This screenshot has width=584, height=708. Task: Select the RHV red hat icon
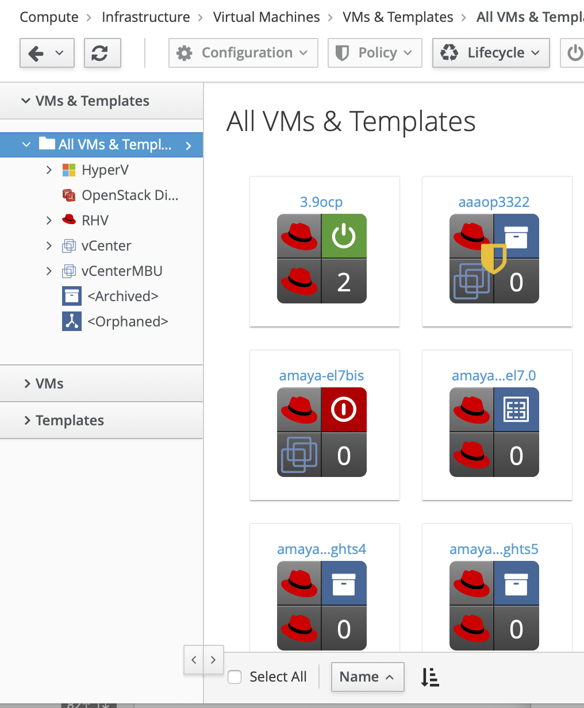69,220
